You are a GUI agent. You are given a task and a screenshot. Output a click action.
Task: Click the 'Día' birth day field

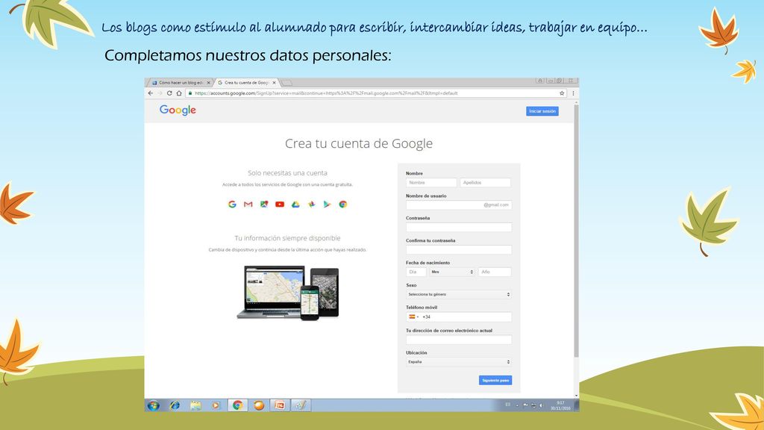[x=416, y=272]
